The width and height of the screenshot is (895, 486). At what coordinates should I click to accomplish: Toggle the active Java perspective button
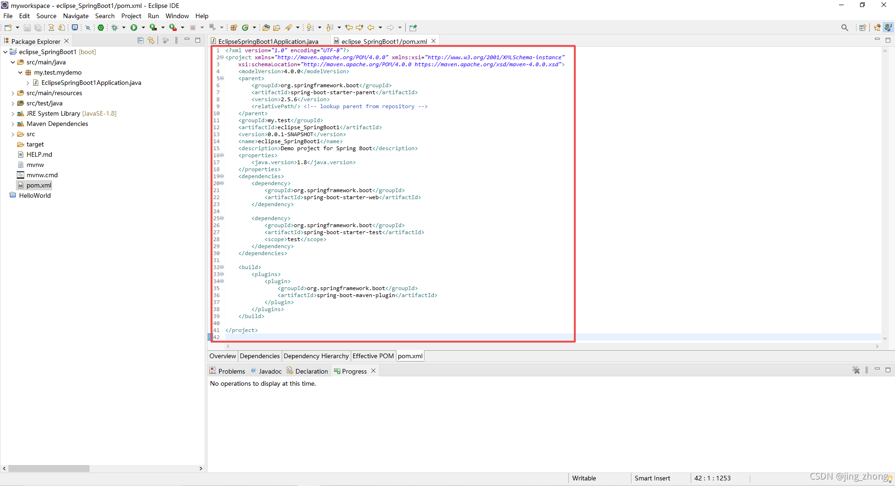tap(888, 28)
